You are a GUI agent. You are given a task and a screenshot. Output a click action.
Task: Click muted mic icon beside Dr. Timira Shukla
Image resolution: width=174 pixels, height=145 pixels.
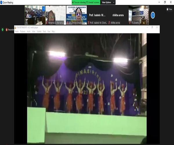[x=68, y=23]
